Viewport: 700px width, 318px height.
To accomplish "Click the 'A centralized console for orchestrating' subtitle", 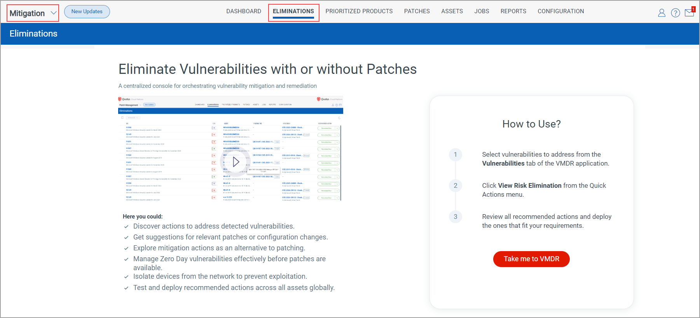I will [218, 86].
